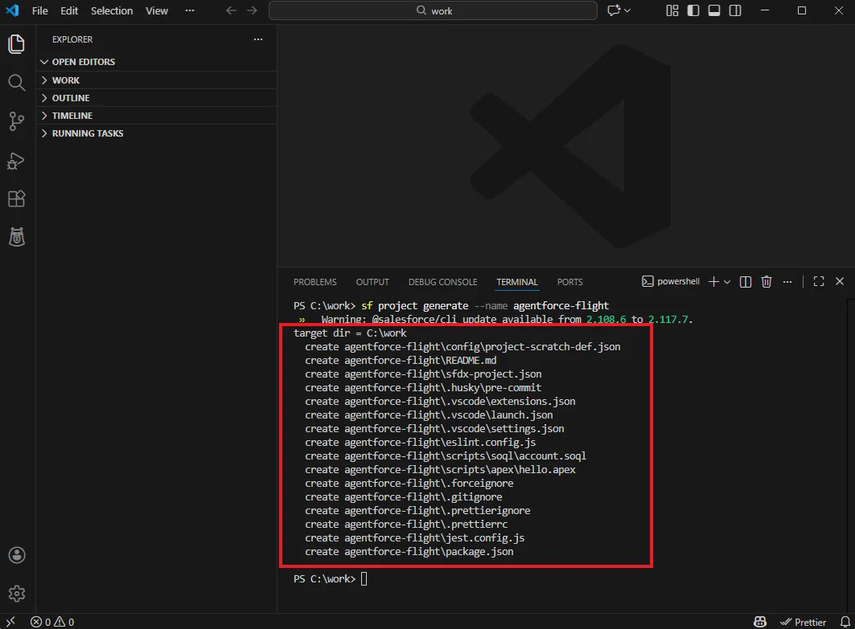Split the terminal
Image resolution: width=855 pixels, height=629 pixels.
coord(746,281)
